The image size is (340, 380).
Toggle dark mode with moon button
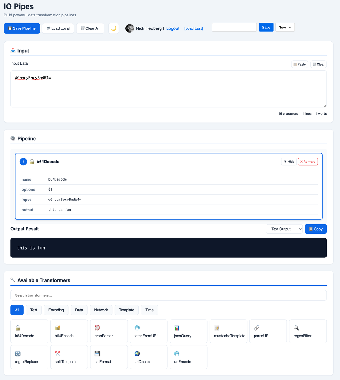click(x=114, y=28)
